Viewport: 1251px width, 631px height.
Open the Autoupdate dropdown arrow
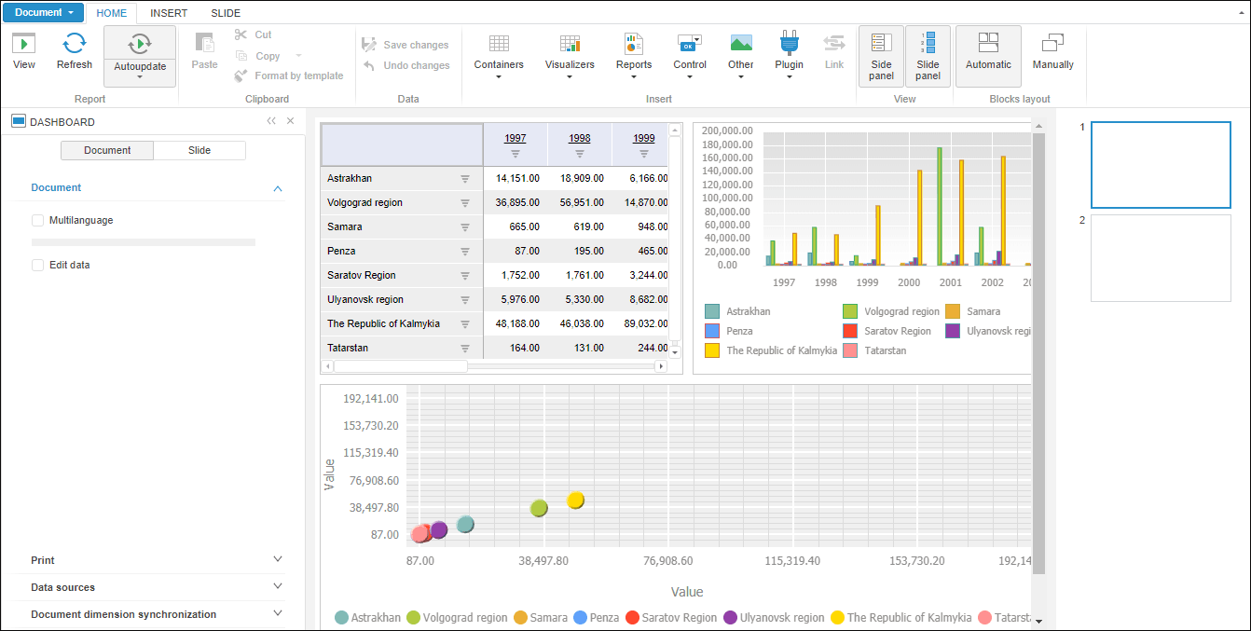pos(140,77)
